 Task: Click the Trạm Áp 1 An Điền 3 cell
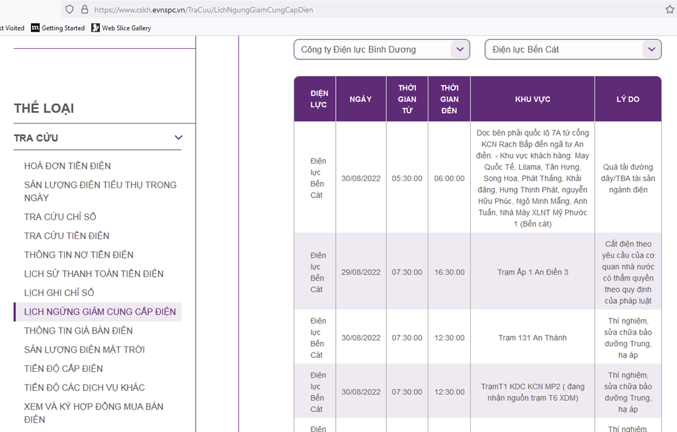(533, 272)
